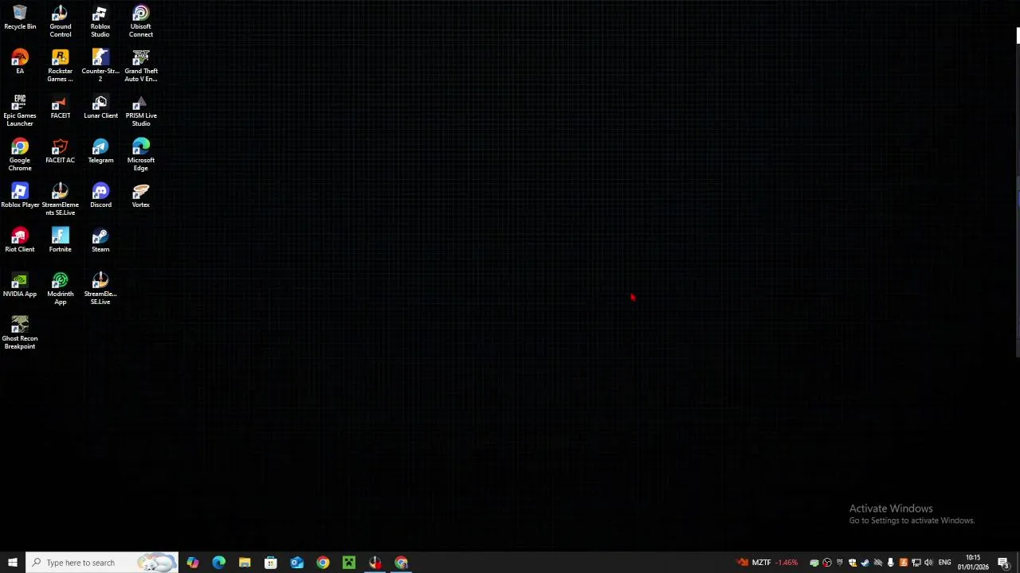Screen dimensions: 1020x573
Task: Select the FACEIT AC desktop icon
Action: (61, 152)
